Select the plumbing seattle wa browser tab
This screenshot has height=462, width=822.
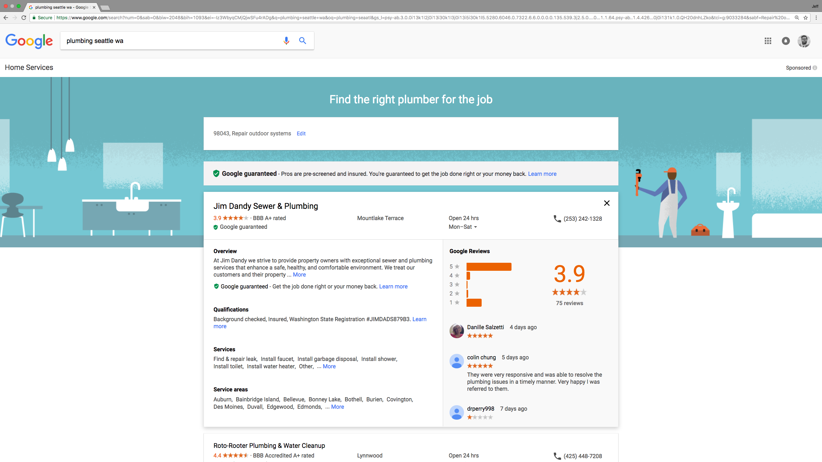62,7
